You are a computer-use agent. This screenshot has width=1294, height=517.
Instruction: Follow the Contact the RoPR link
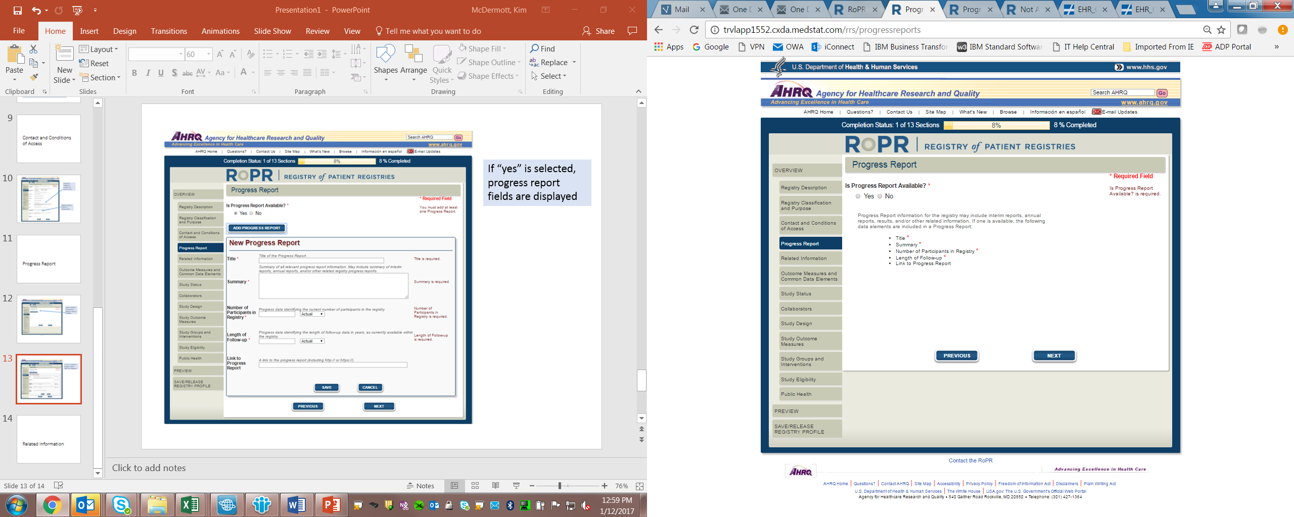970,460
